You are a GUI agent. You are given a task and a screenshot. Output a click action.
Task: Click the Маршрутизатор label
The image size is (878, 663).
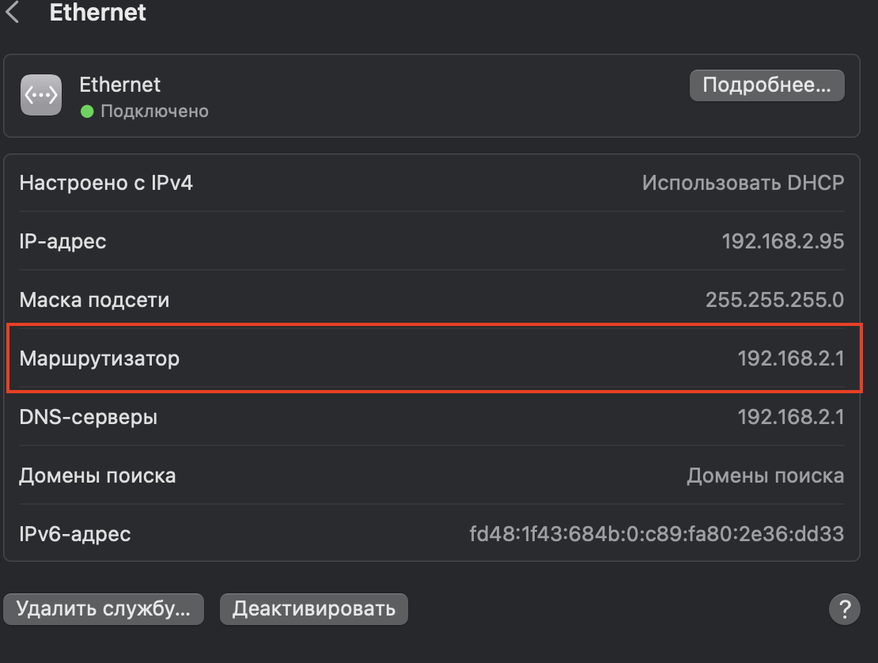pyautogui.click(x=100, y=358)
